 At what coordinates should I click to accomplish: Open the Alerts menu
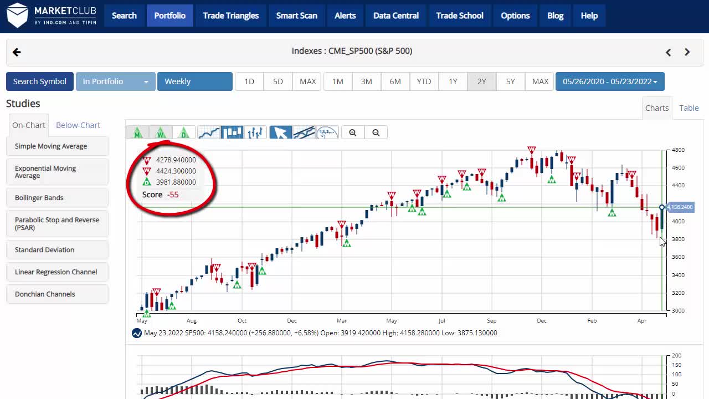point(345,16)
